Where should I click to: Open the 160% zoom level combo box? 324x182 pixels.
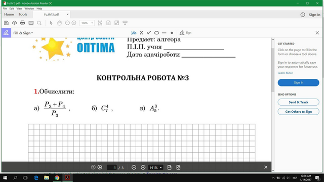click(87, 23)
